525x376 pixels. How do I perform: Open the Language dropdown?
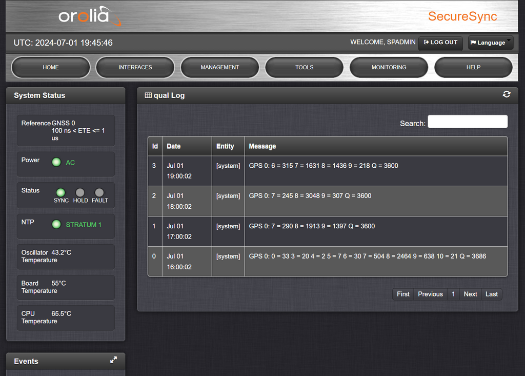(490, 43)
